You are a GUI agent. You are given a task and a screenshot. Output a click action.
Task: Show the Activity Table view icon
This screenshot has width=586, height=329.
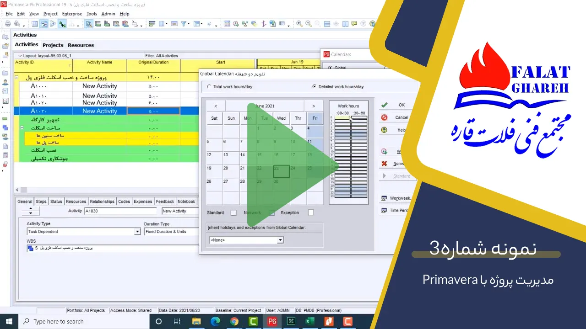pos(34,24)
